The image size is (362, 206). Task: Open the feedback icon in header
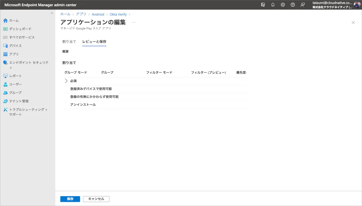[303, 5]
